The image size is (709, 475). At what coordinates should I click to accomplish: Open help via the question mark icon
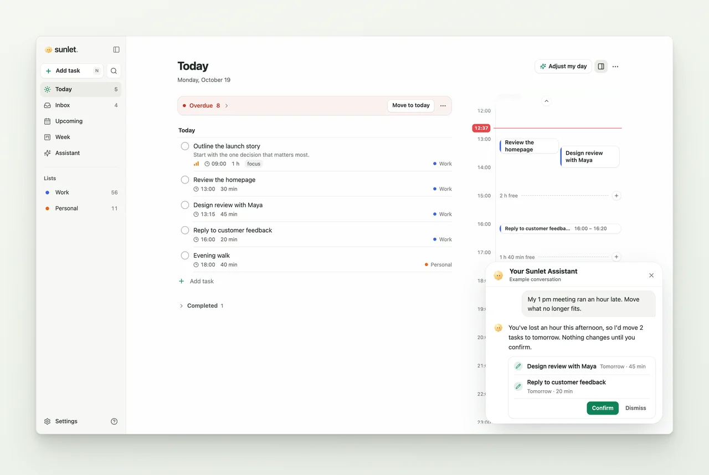[114, 421]
